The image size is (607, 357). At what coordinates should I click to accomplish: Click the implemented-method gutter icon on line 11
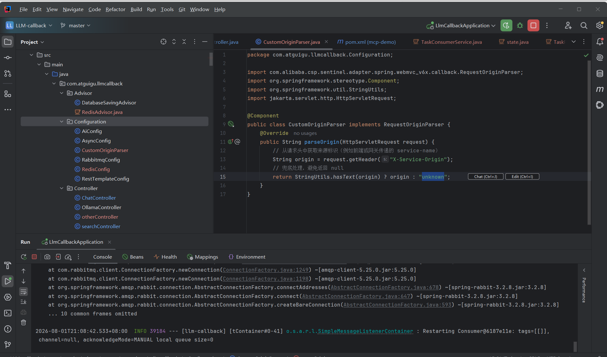231,142
